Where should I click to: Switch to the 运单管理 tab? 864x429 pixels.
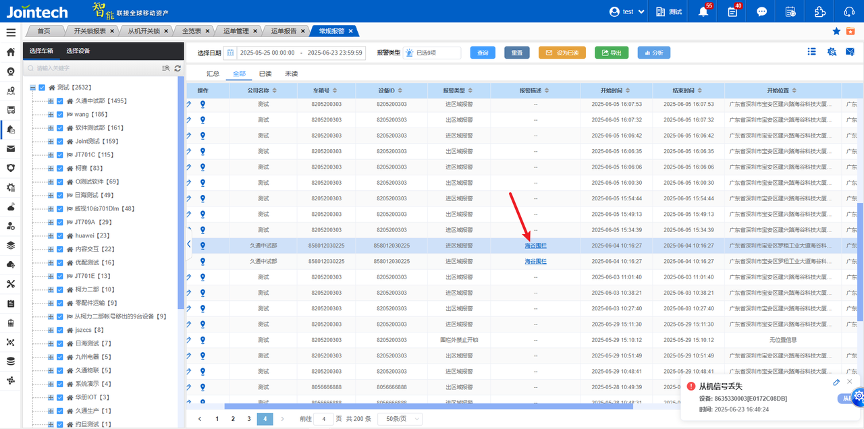(x=237, y=31)
